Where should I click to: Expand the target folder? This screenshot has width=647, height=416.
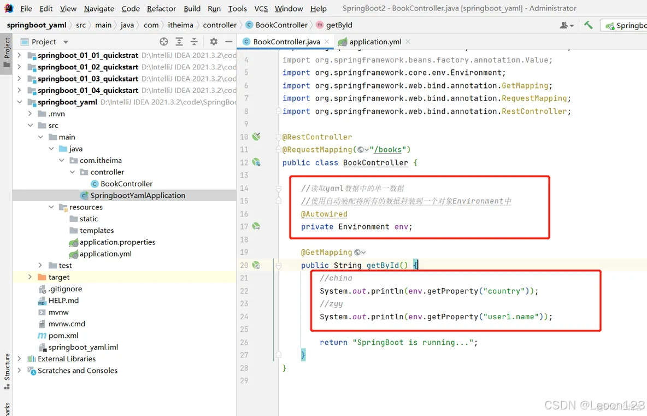[x=30, y=277]
